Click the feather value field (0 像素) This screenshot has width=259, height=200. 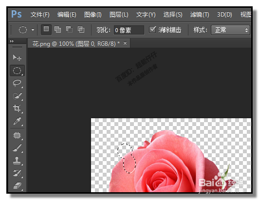click(x=129, y=30)
